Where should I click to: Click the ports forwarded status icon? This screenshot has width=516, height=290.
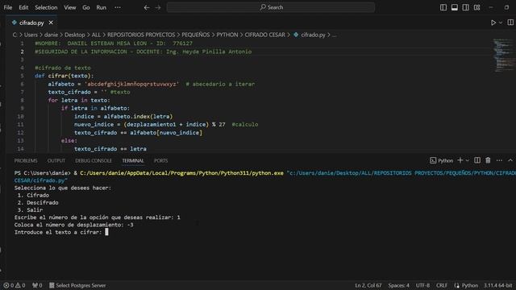pos(37,285)
